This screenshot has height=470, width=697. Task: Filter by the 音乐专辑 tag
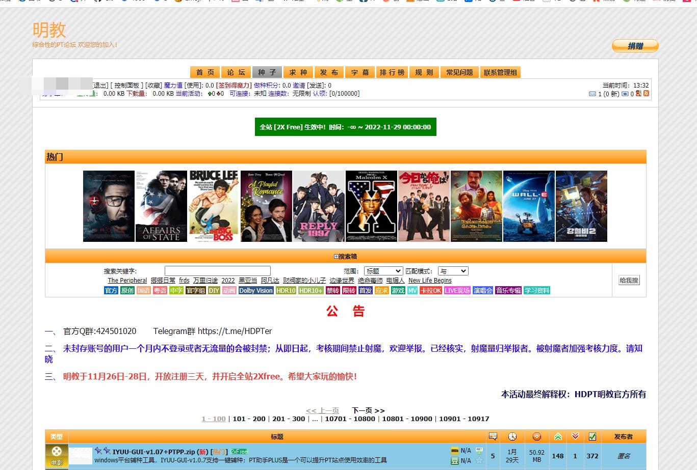[508, 290]
